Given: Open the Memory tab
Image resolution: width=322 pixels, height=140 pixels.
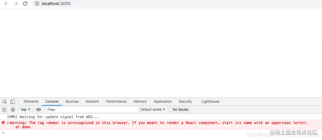Looking at the screenshot, I should 140,102.
